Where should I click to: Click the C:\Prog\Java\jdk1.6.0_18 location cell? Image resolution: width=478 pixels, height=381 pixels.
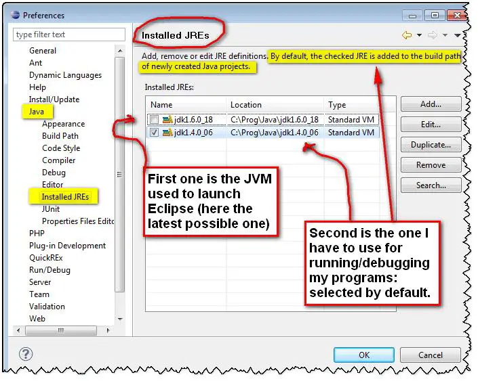[275, 120]
